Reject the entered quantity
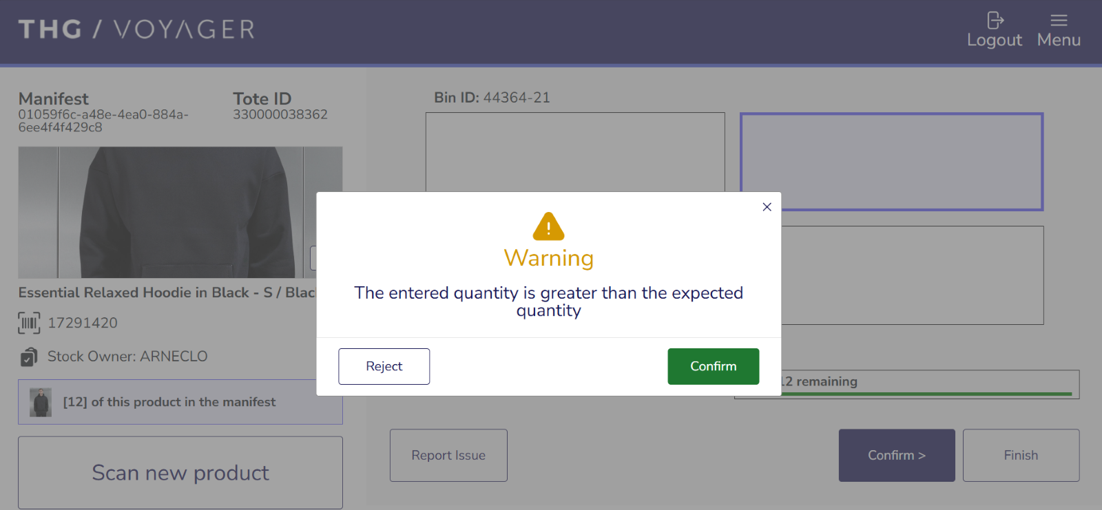The height and width of the screenshot is (510, 1102). [384, 366]
